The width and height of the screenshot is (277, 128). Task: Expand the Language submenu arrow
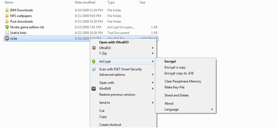[212, 109]
